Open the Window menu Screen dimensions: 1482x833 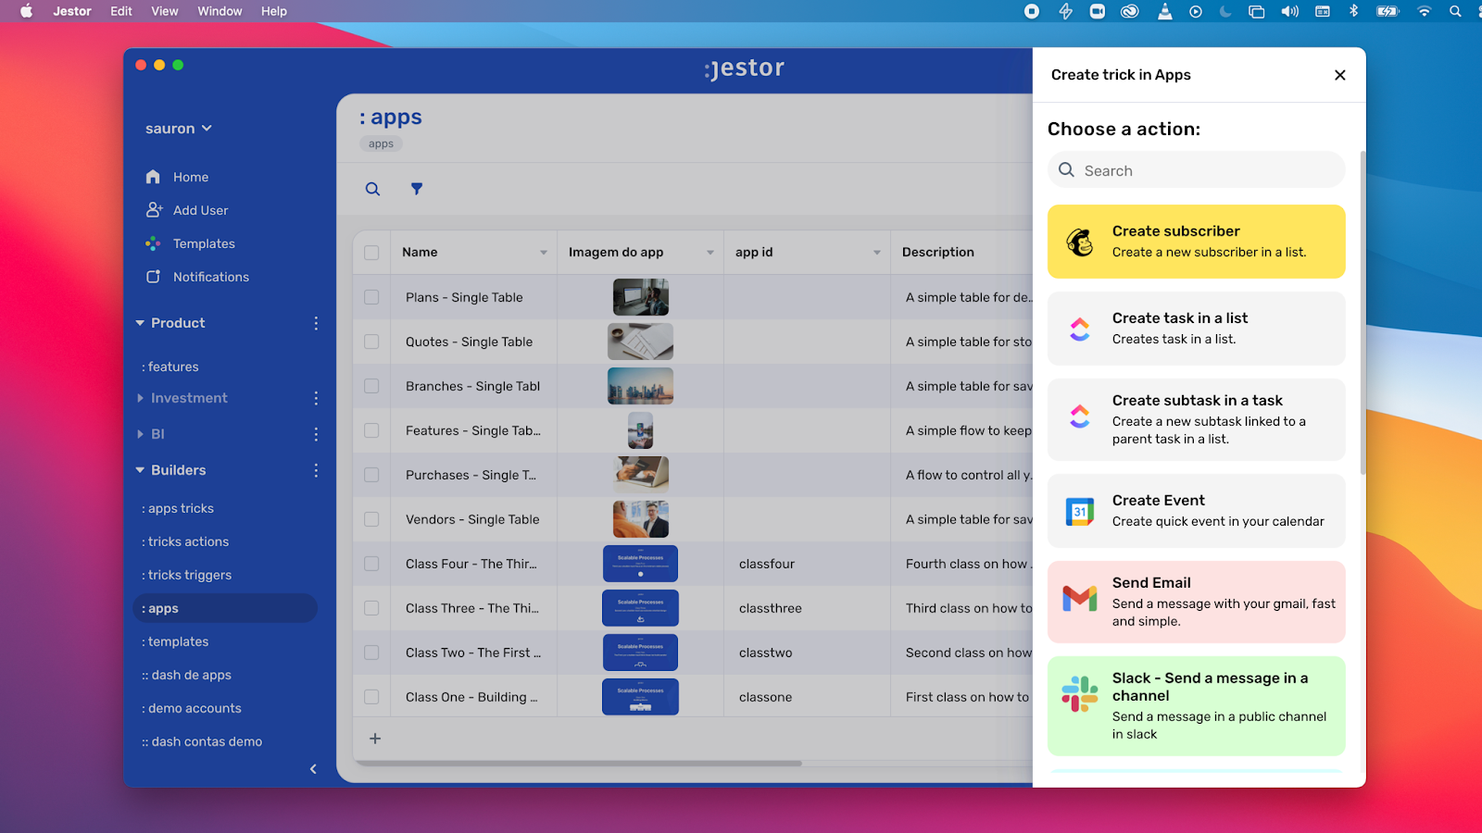(x=220, y=11)
